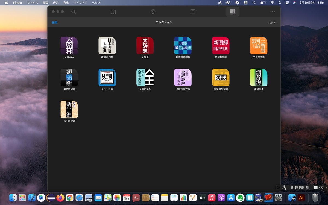Open the 大辞泉 dictionary

point(145,46)
